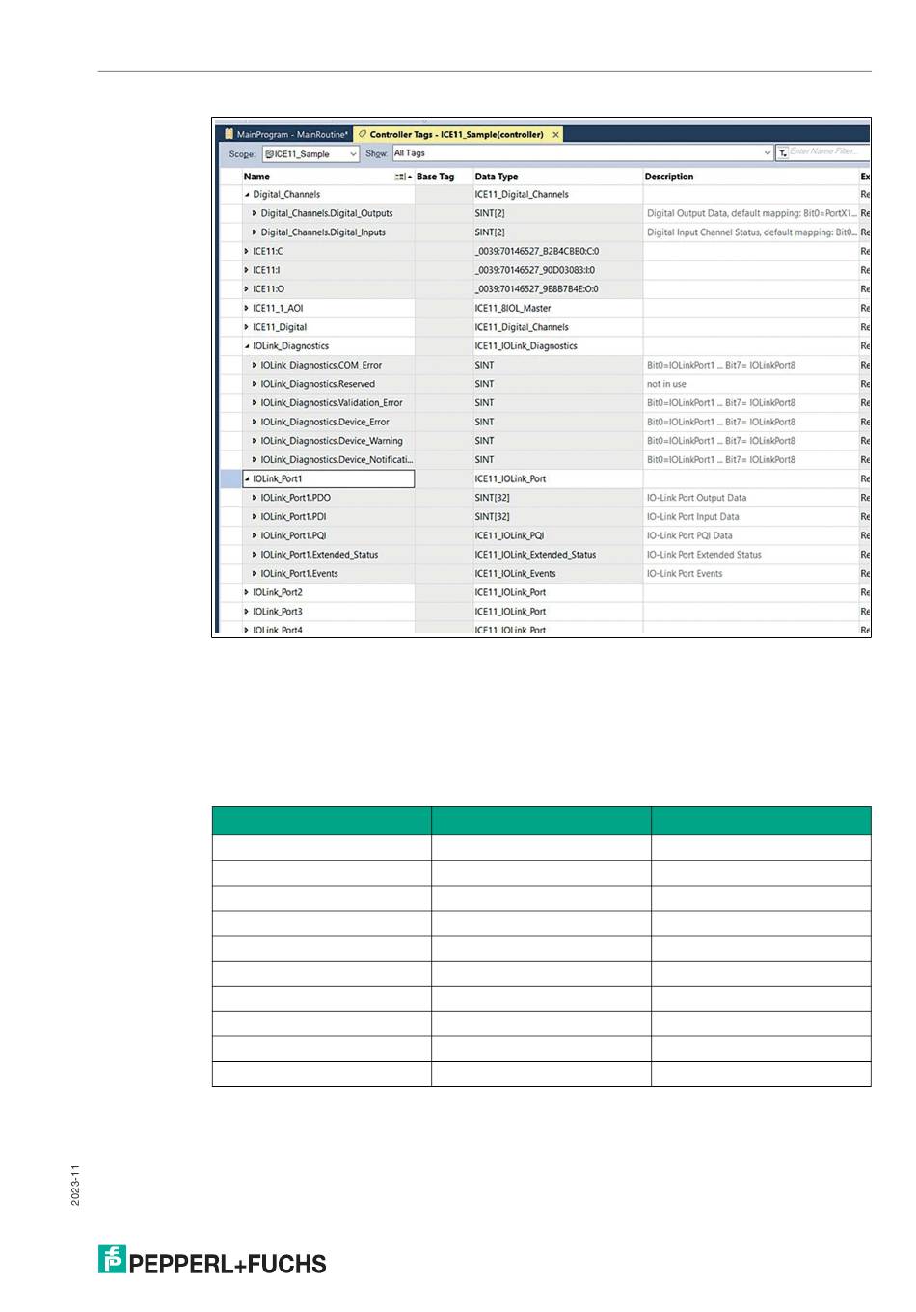The image size is (916, 1312).
Task: Click the MainProgram tab routine icon
Action: pyautogui.click(x=229, y=135)
